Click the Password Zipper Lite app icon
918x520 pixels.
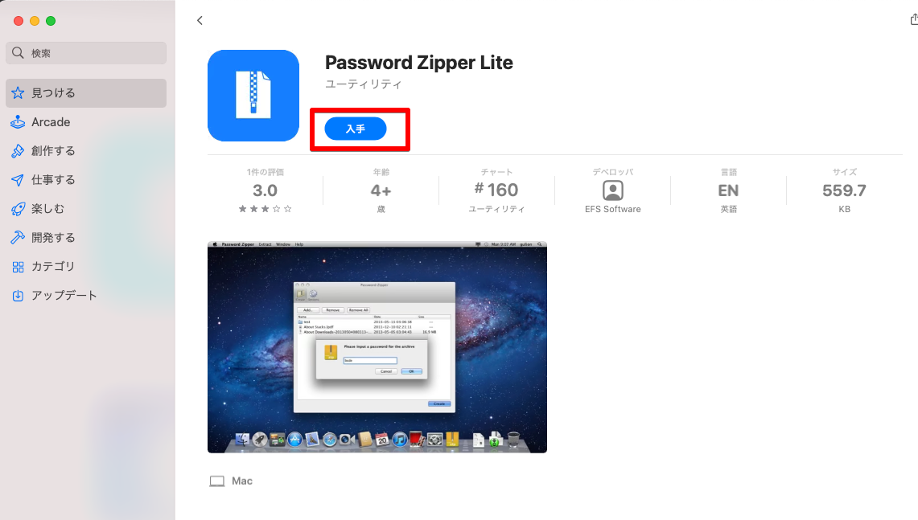point(253,96)
